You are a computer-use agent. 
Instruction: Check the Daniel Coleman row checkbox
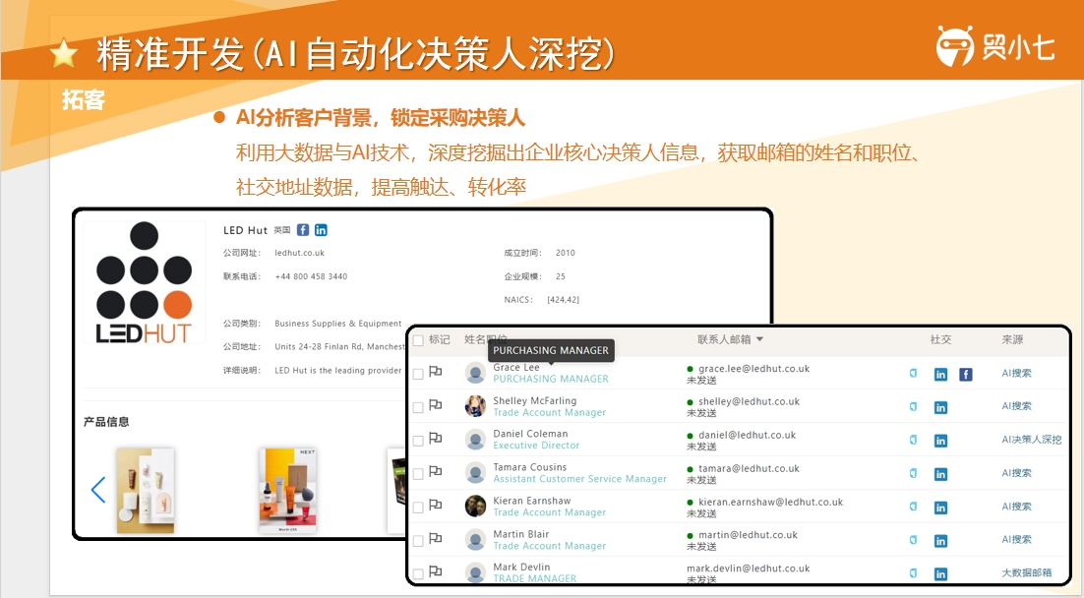click(417, 441)
